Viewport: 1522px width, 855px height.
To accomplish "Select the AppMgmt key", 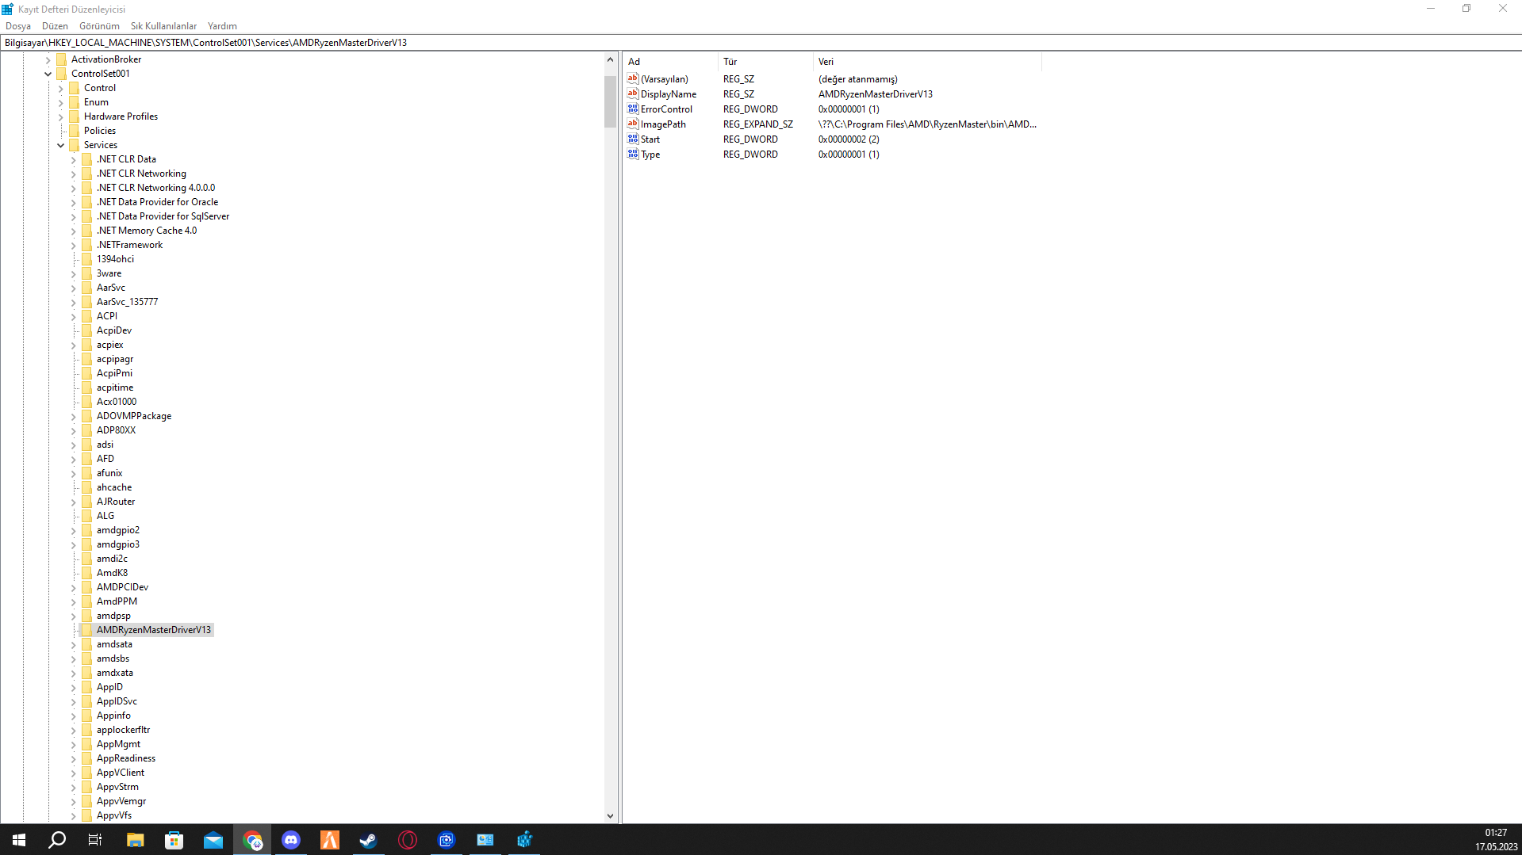I will click(118, 744).
